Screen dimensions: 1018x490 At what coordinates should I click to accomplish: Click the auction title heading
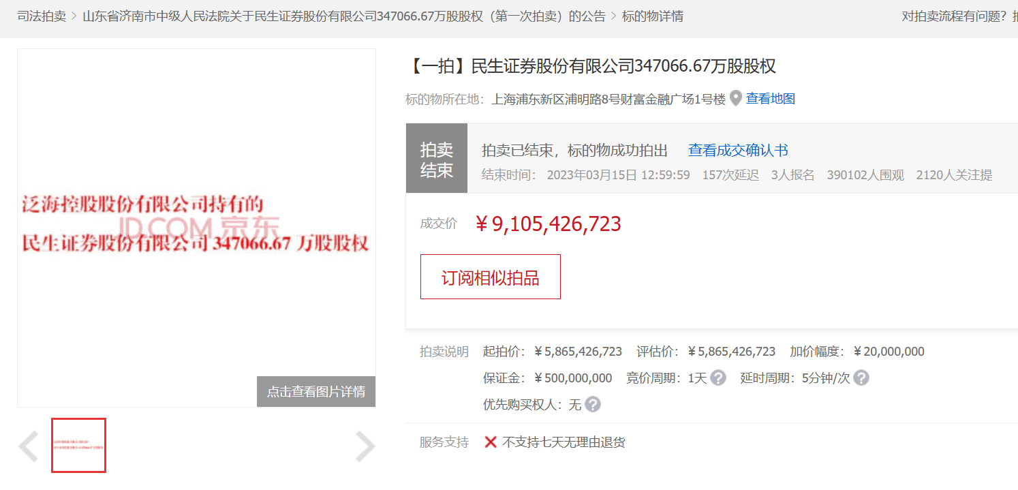(x=591, y=66)
